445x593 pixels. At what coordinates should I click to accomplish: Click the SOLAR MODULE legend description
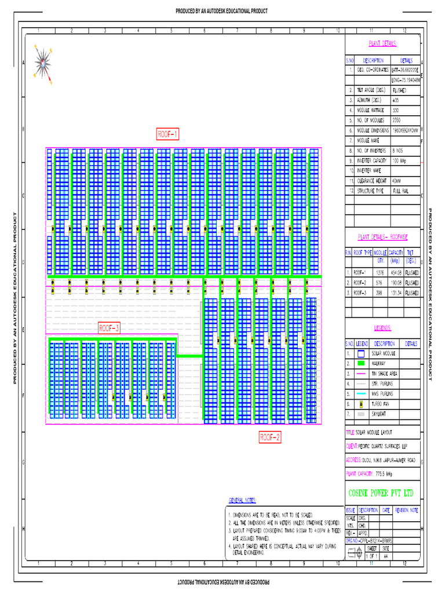(384, 354)
